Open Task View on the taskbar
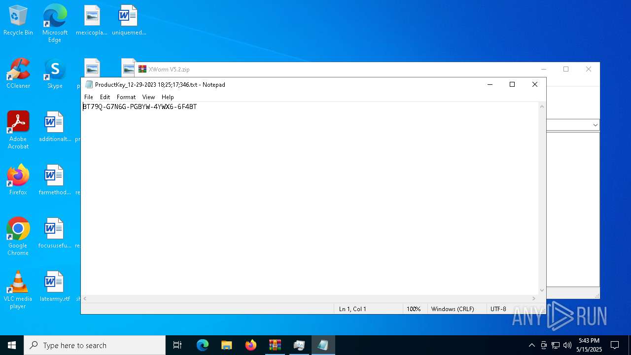Viewport: 631px width, 355px height. click(177, 345)
